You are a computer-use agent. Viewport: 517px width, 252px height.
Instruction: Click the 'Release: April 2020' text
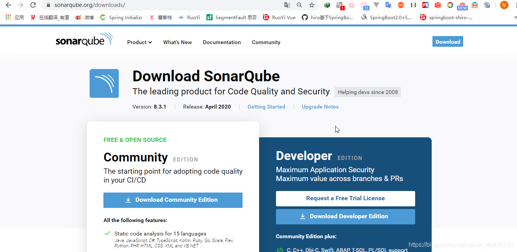[x=207, y=107]
